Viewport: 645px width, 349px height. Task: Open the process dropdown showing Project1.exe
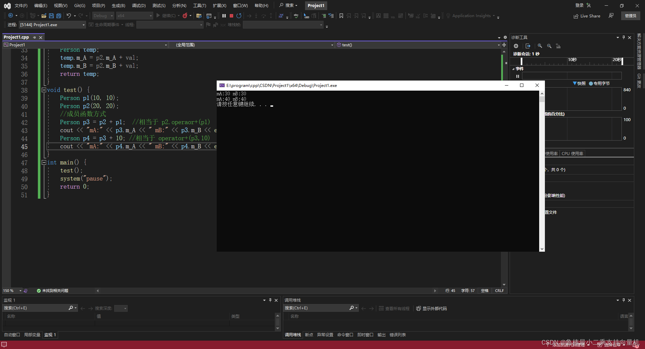click(x=52, y=25)
